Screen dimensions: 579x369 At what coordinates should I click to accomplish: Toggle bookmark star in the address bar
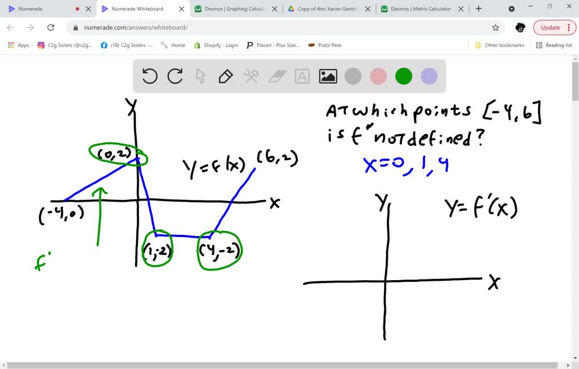(x=495, y=27)
